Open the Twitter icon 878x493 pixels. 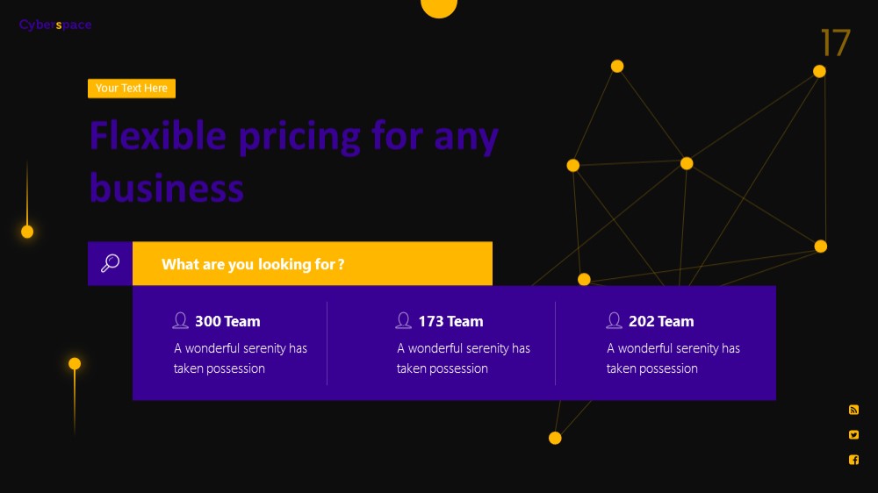point(853,435)
